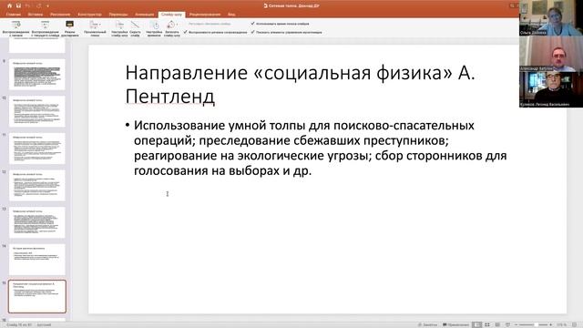Open the Конструктор ribbon tab
Image resolution: width=583 pixels, height=328 pixels.
(x=89, y=15)
